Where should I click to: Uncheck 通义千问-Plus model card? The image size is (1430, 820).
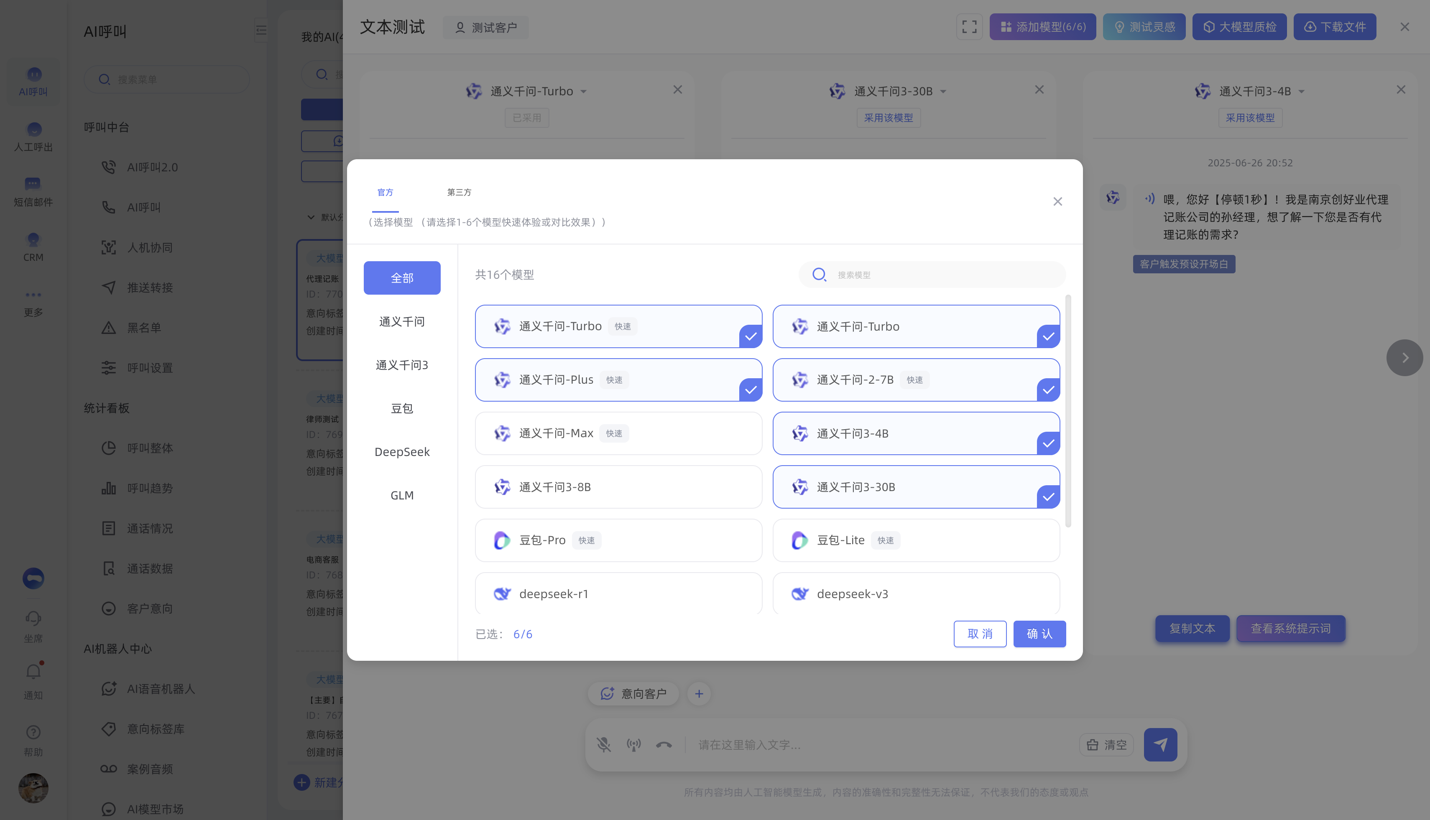tap(618, 379)
